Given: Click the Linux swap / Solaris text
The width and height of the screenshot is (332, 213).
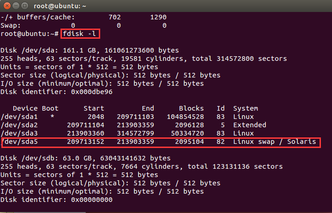Looking at the screenshot, I should pyautogui.click(x=275, y=142).
